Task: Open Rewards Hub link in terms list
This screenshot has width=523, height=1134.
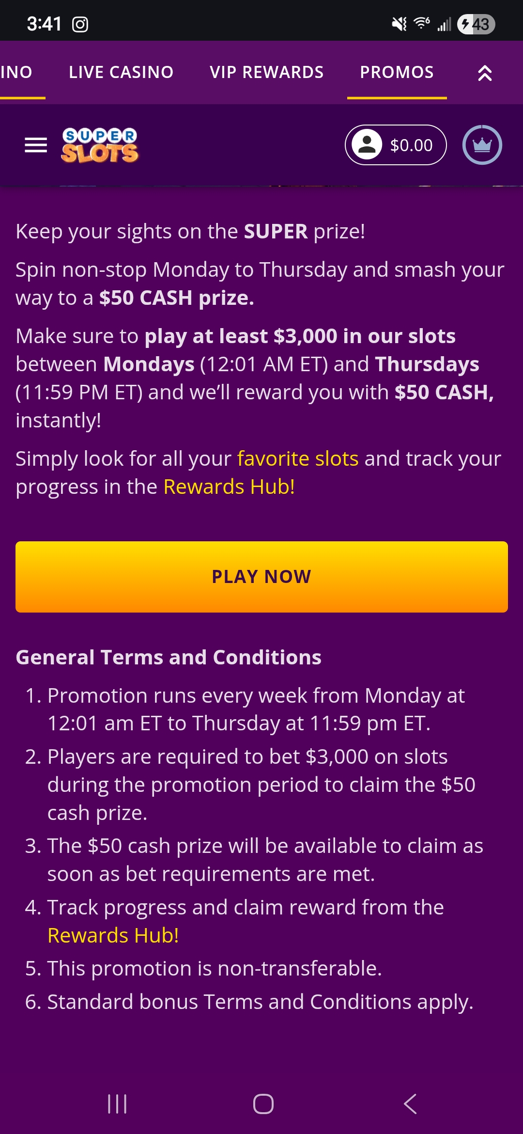Action: (x=113, y=935)
